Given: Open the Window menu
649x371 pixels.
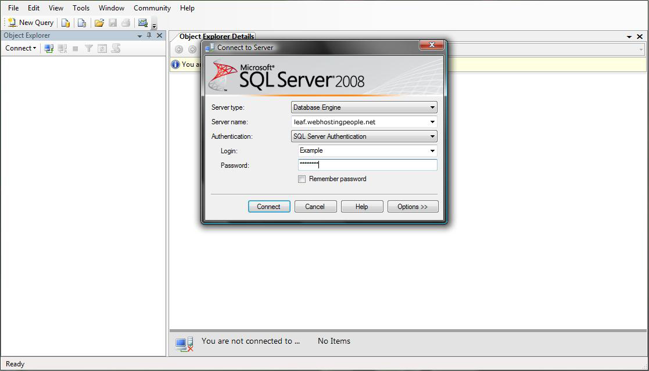Looking at the screenshot, I should pyautogui.click(x=112, y=8).
